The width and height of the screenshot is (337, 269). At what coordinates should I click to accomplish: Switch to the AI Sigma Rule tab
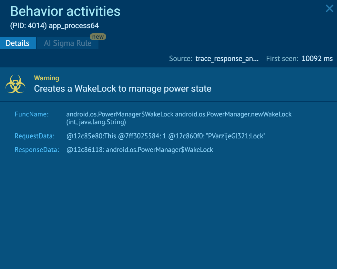tap(67, 43)
